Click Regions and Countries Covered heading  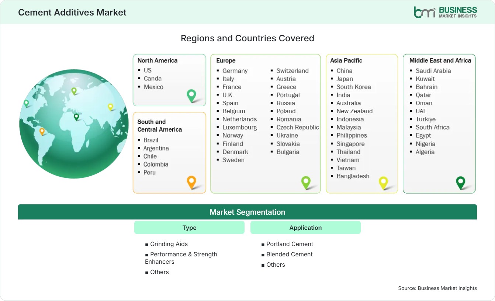[247, 38]
